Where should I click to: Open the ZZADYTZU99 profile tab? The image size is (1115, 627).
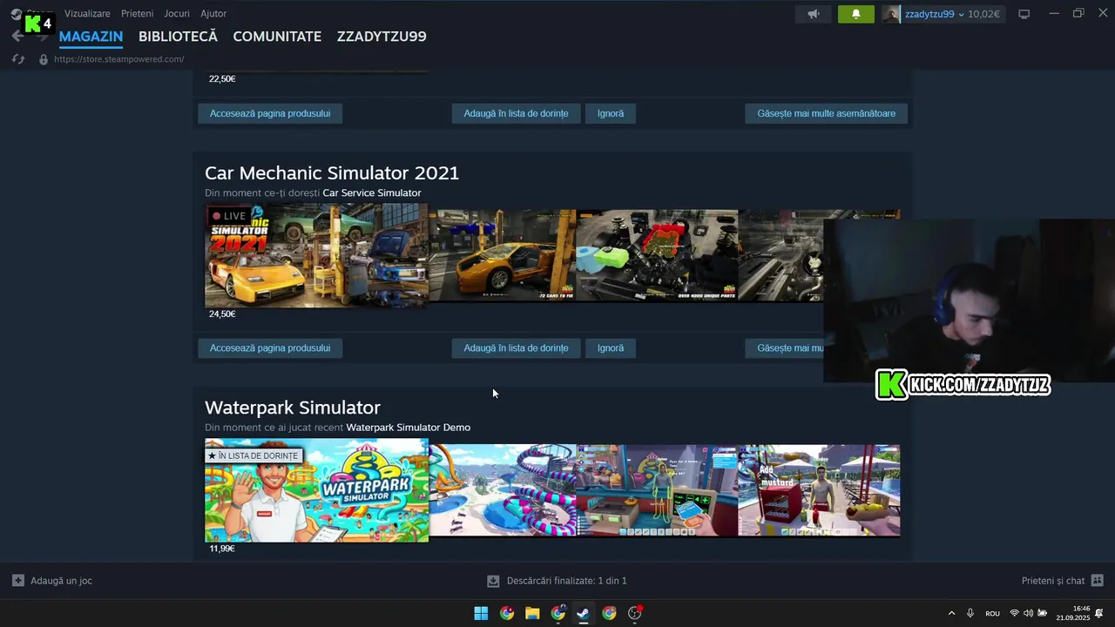click(x=382, y=37)
